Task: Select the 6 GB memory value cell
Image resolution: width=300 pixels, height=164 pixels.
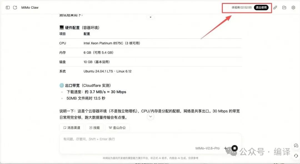Action: point(99,53)
